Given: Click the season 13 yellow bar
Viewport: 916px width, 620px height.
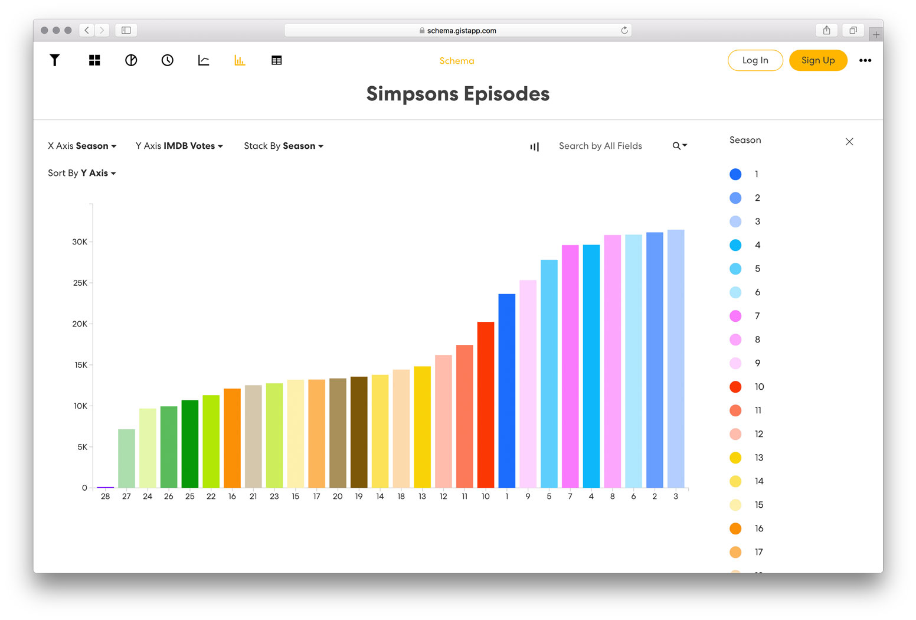Looking at the screenshot, I should coord(422,427).
